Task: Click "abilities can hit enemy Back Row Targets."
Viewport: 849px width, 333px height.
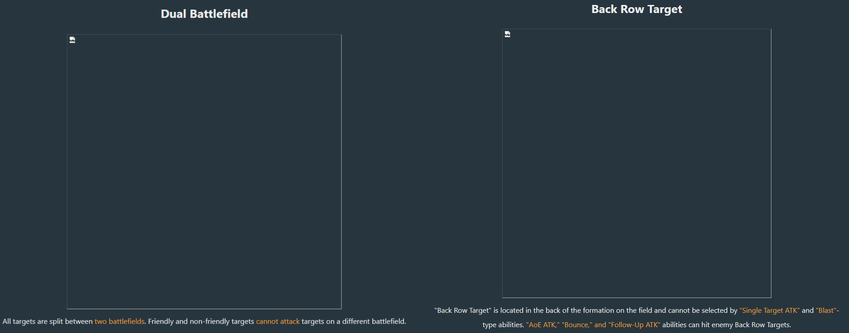Action: pos(726,325)
